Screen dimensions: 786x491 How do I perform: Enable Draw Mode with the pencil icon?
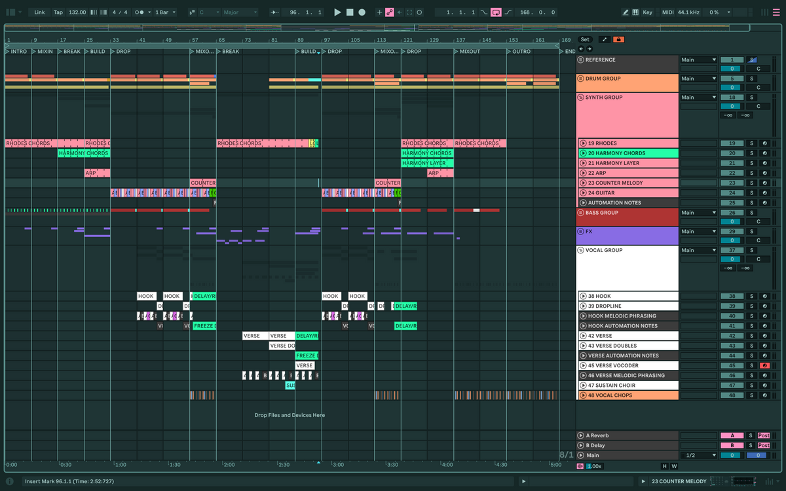(626, 12)
